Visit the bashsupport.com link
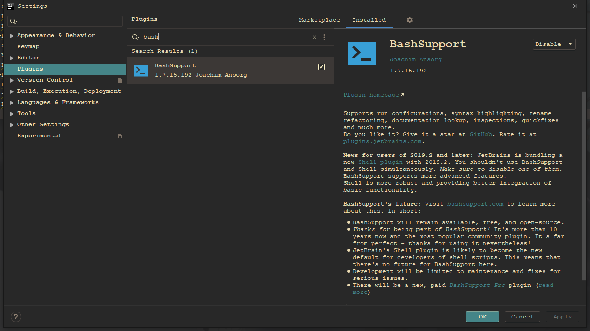The width and height of the screenshot is (590, 331). pos(475,204)
